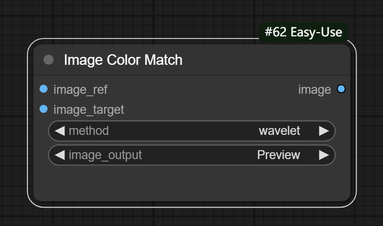The width and height of the screenshot is (383, 226).
Task: Click the image_target input port
Action: (44, 109)
